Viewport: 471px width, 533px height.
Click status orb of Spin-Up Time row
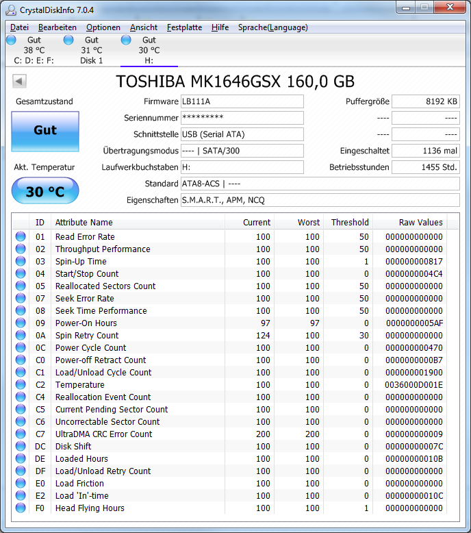[x=21, y=262]
